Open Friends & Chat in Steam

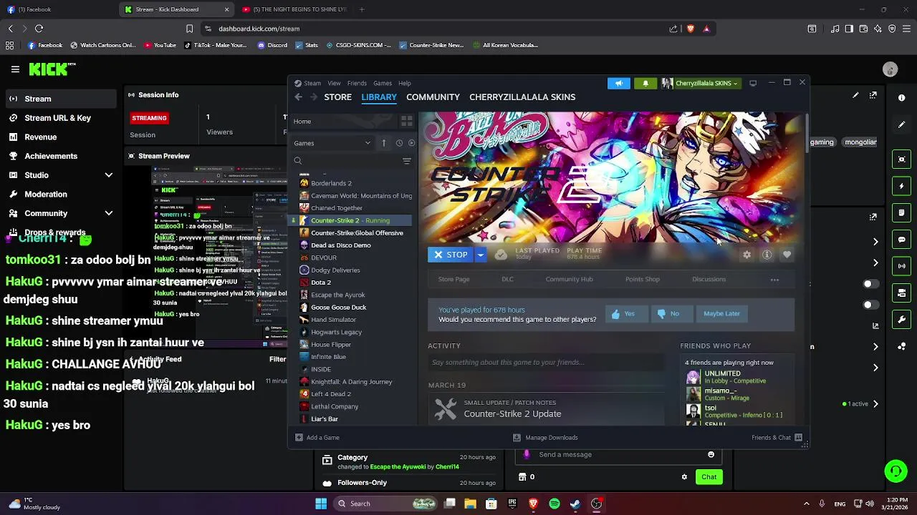click(777, 438)
